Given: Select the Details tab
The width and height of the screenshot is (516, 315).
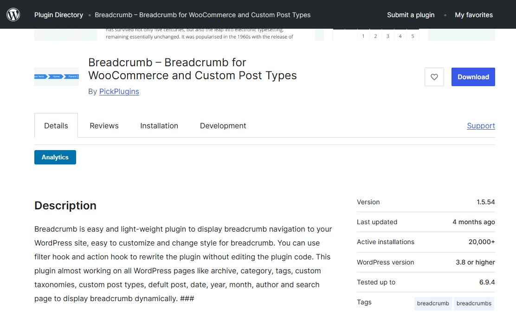Looking at the screenshot, I should [x=56, y=126].
